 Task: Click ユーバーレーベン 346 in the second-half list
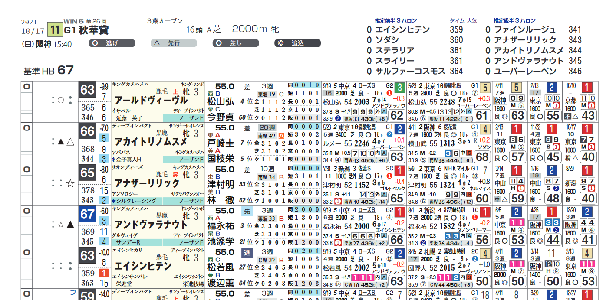pyautogui.click(x=534, y=71)
